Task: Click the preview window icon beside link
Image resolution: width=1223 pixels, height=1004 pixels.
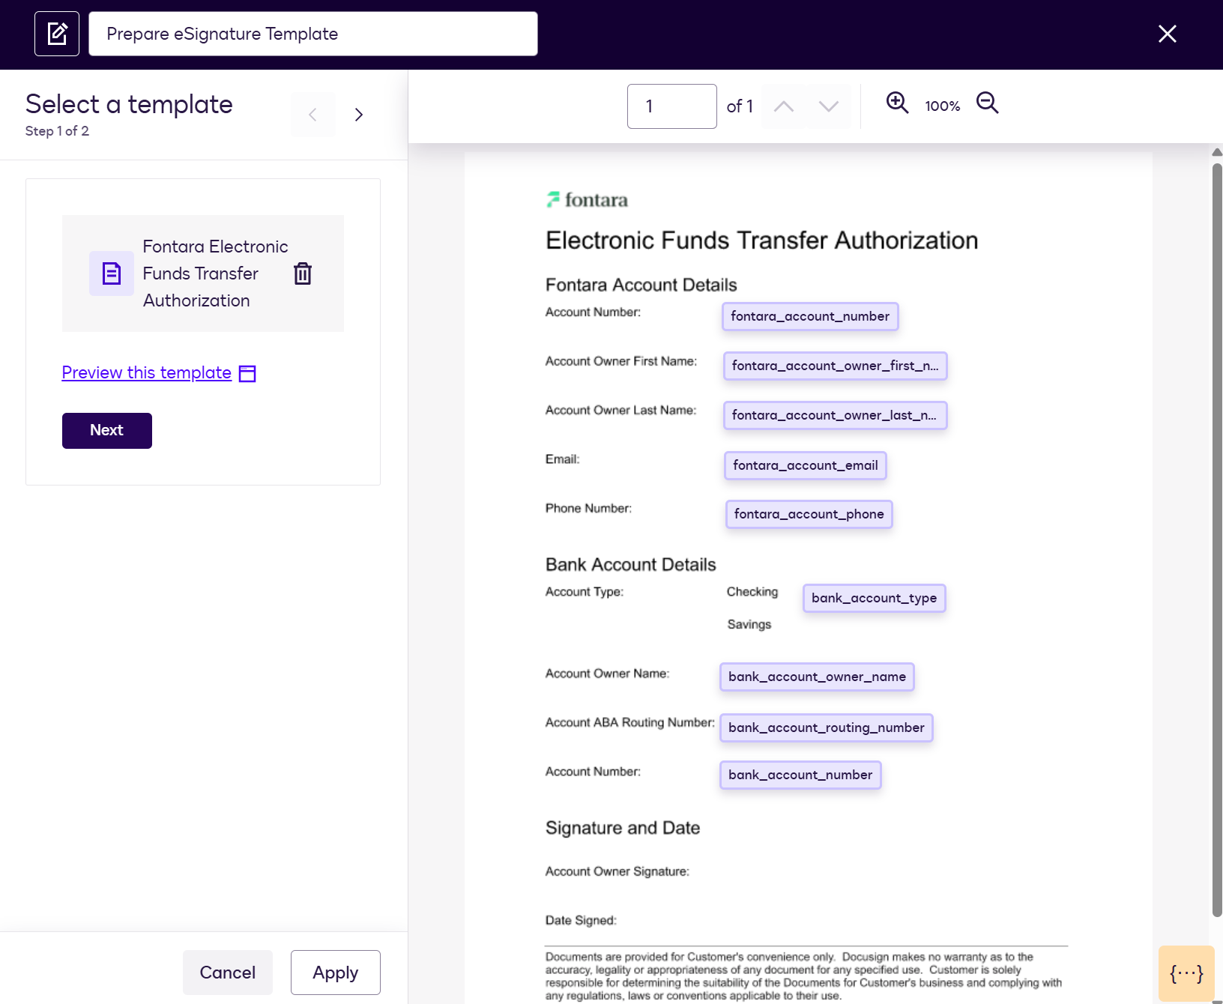Action: click(x=247, y=373)
